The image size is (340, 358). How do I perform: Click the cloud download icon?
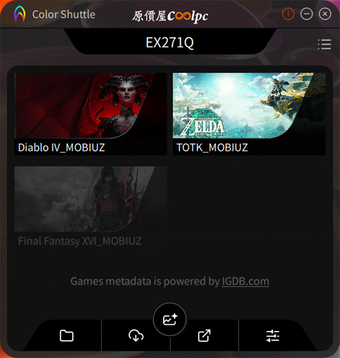click(x=136, y=335)
